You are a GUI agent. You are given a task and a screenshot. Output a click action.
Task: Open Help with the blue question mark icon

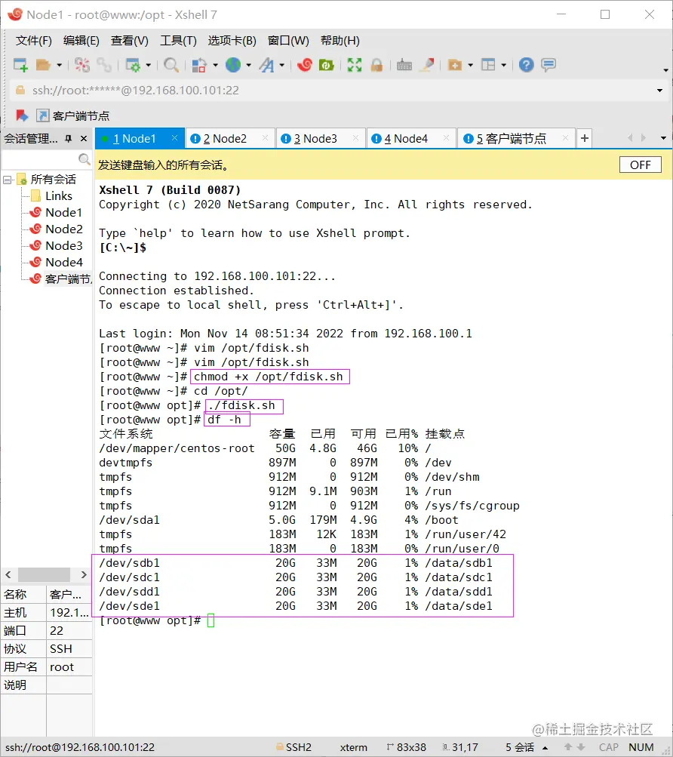[526, 65]
